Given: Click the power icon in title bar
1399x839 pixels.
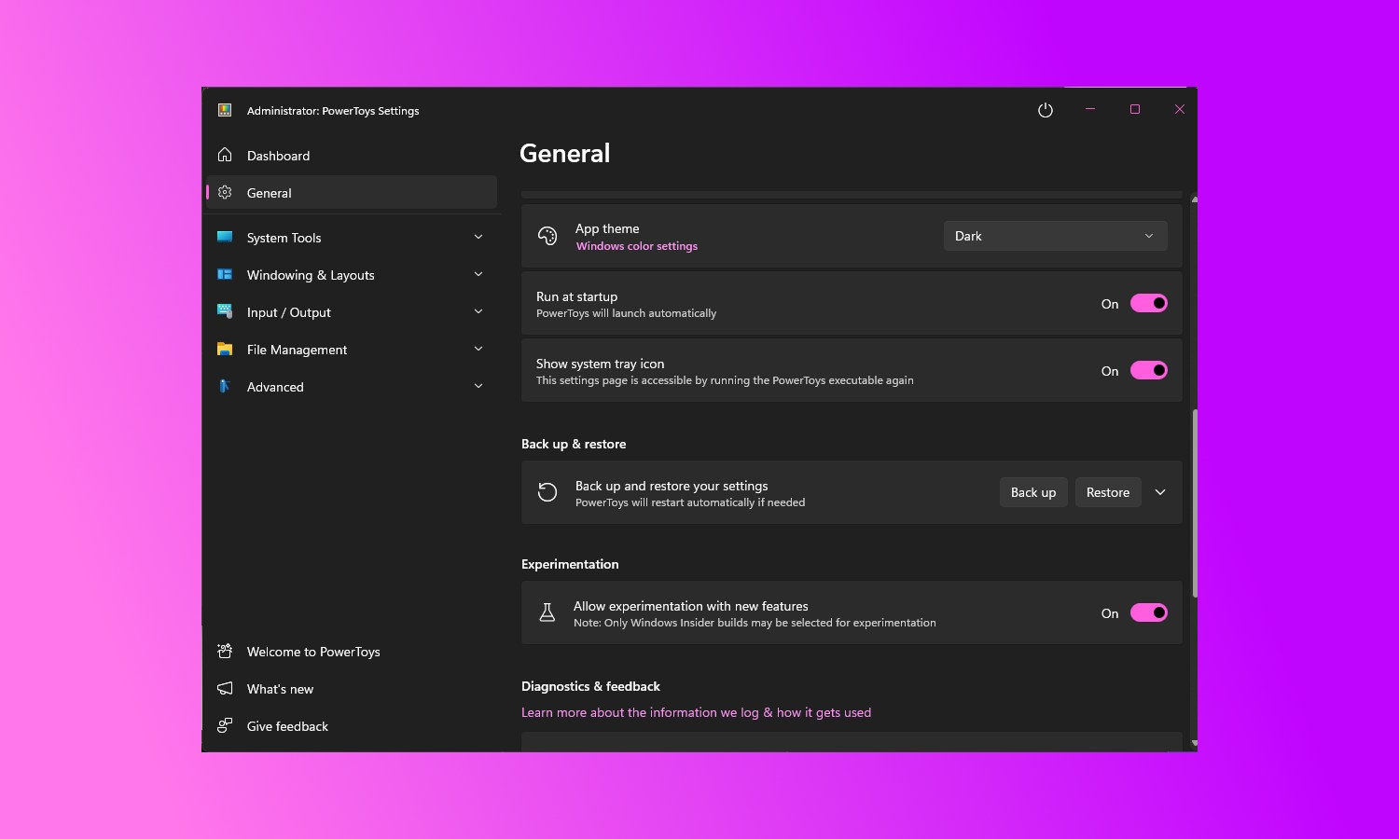Looking at the screenshot, I should [1046, 110].
